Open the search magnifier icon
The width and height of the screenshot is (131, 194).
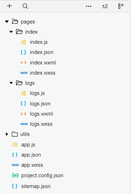(25, 6)
